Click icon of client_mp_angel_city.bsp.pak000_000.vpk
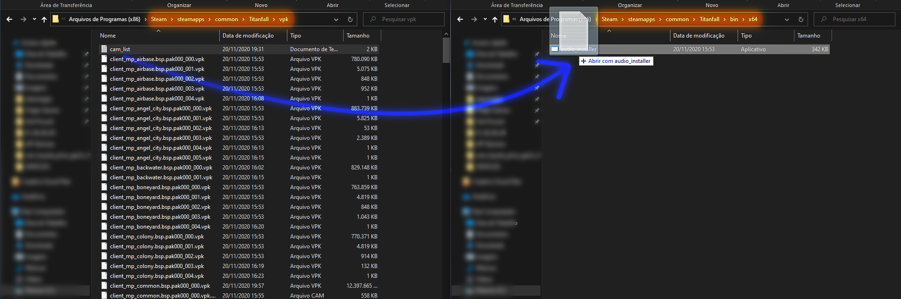The height and width of the screenshot is (299, 901). 104,108
